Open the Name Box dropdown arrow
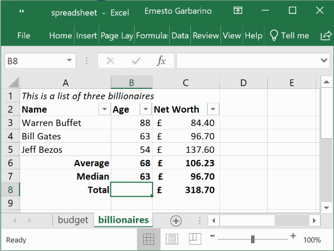Screen dimensions: 334x251 69,61
